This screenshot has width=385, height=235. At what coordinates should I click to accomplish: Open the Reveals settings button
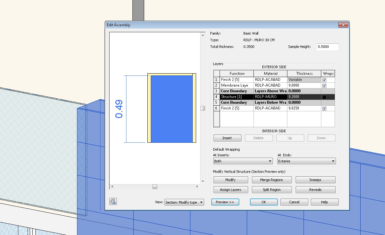point(315,190)
